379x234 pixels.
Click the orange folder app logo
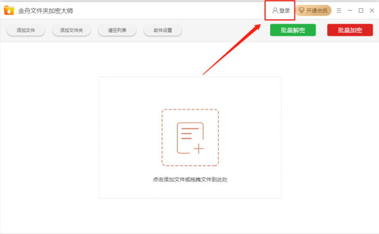[9, 11]
